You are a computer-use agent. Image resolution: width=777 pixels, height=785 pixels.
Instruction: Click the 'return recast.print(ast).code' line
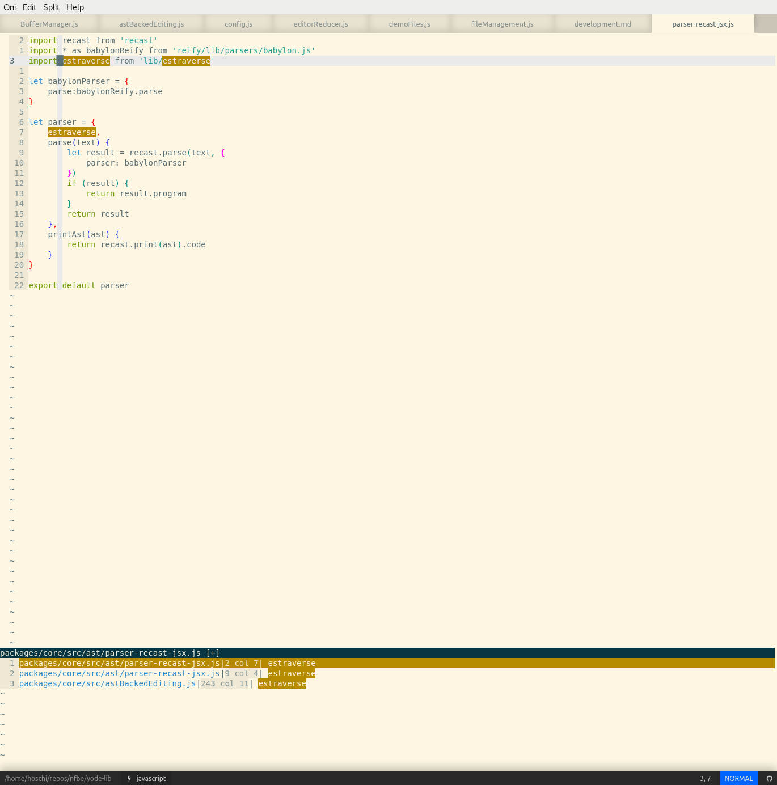coord(136,244)
